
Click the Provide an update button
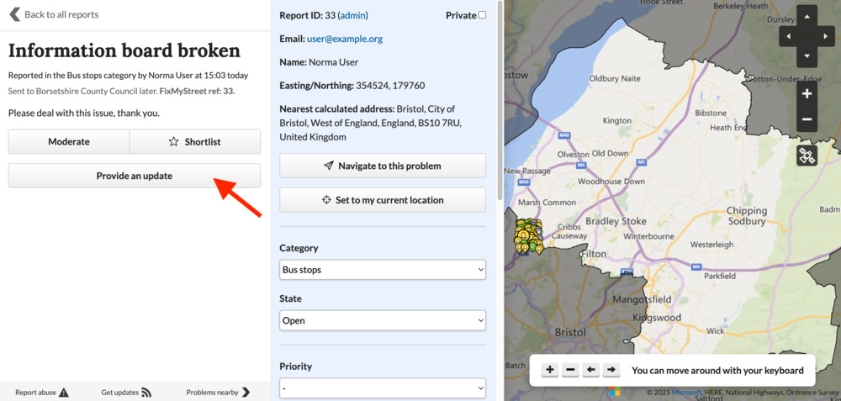[135, 176]
